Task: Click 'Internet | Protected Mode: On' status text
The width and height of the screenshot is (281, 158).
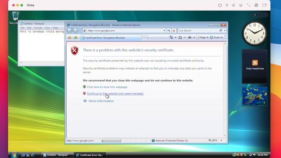Action: 172,140
